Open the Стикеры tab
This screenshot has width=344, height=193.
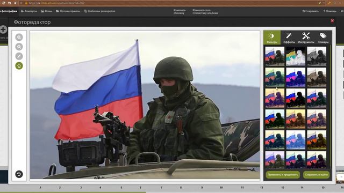323,38
